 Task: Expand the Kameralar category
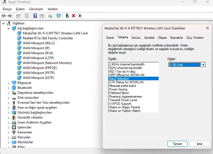tap(9, 133)
